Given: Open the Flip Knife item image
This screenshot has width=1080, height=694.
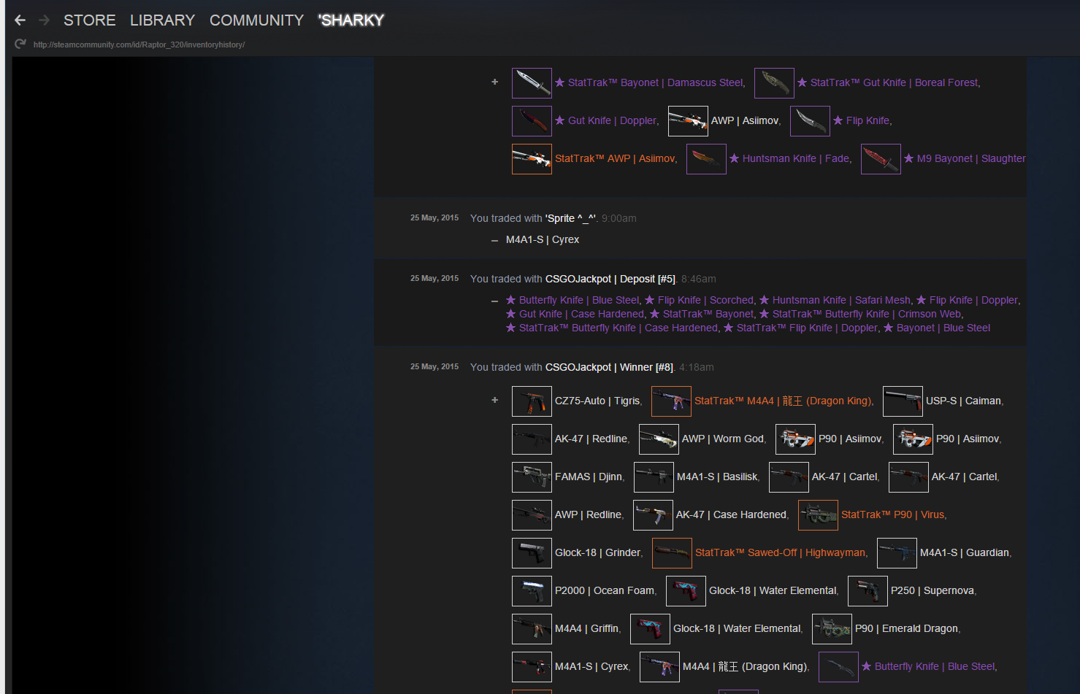Looking at the screenshot, I should coord(810,121).
